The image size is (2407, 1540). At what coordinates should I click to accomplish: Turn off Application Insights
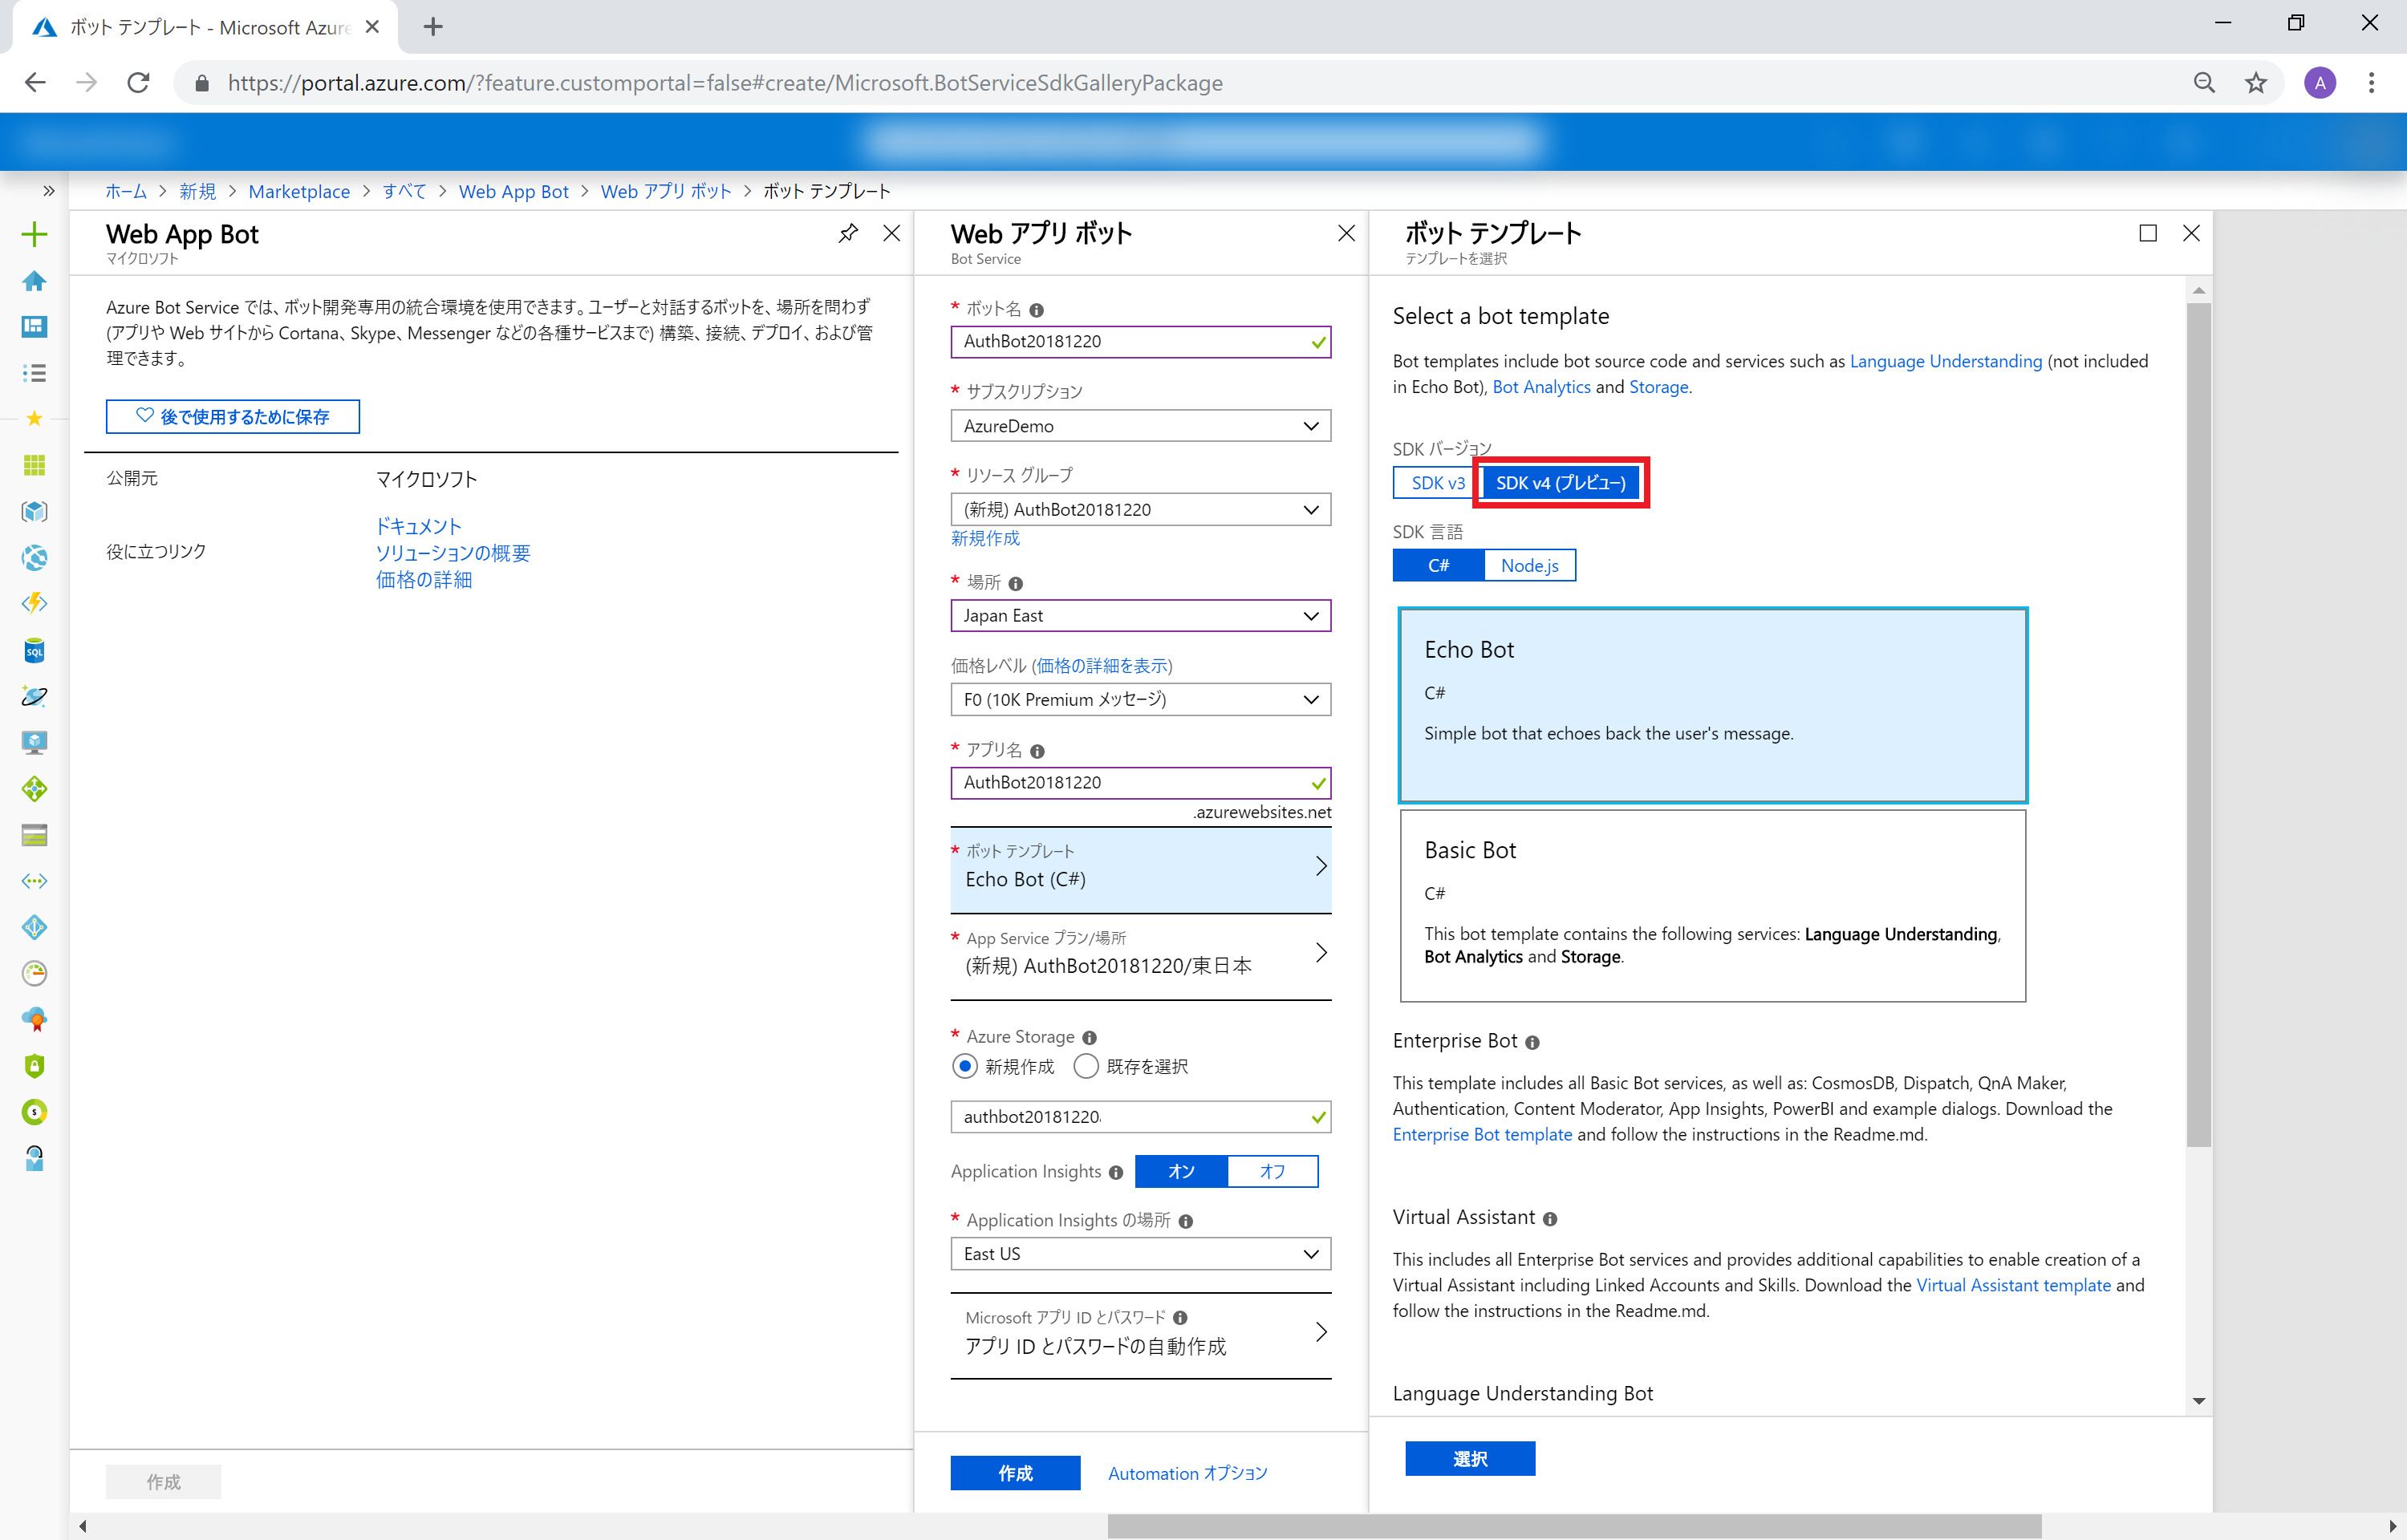(x=1273, y=1171)
